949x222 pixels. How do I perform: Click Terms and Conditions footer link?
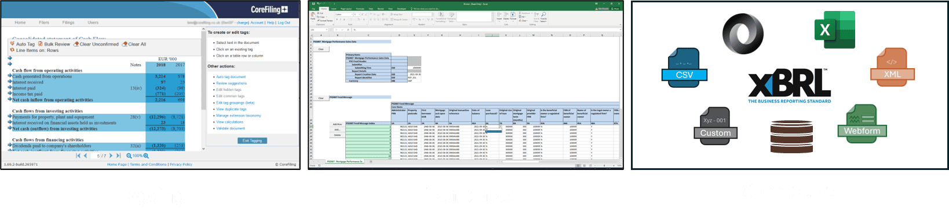pos(148,164)
